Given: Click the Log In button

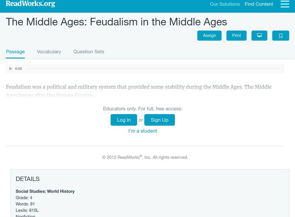Looking at the screenshot, I should (x=124, y=120).
